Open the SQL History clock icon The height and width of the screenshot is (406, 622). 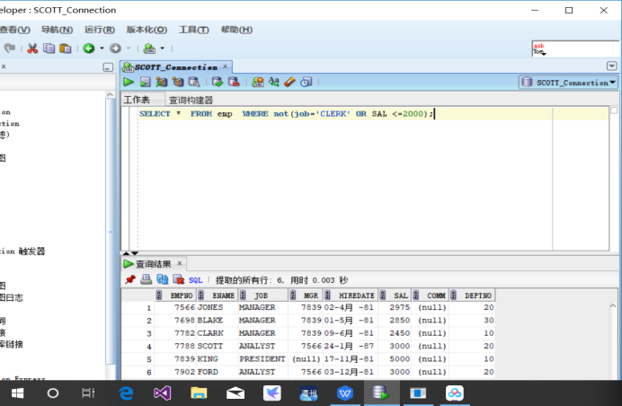(x=306, y=82)
